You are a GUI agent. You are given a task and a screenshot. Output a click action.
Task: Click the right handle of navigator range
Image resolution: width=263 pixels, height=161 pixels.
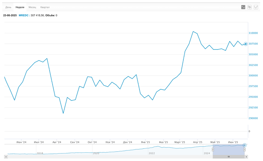(245, 149)
